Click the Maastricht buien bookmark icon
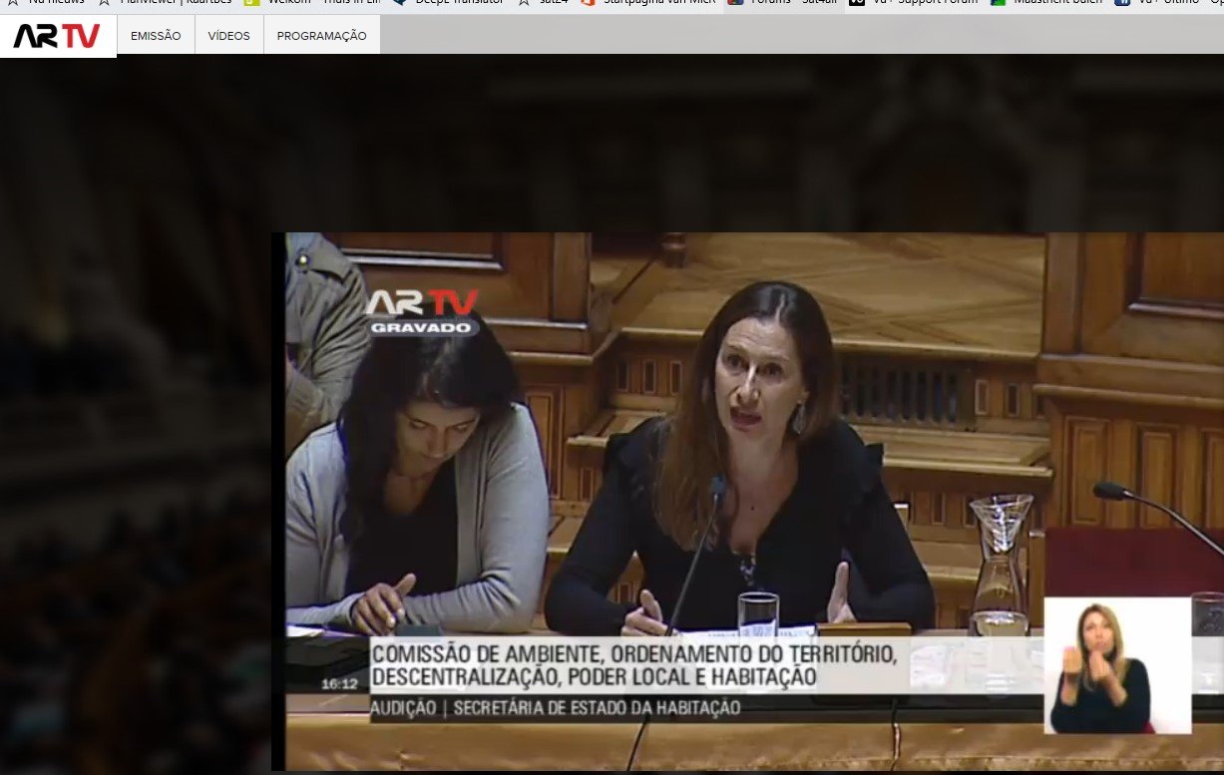Image resolution: width=1224 pixels, height=775 pixels. pos(998,3)
